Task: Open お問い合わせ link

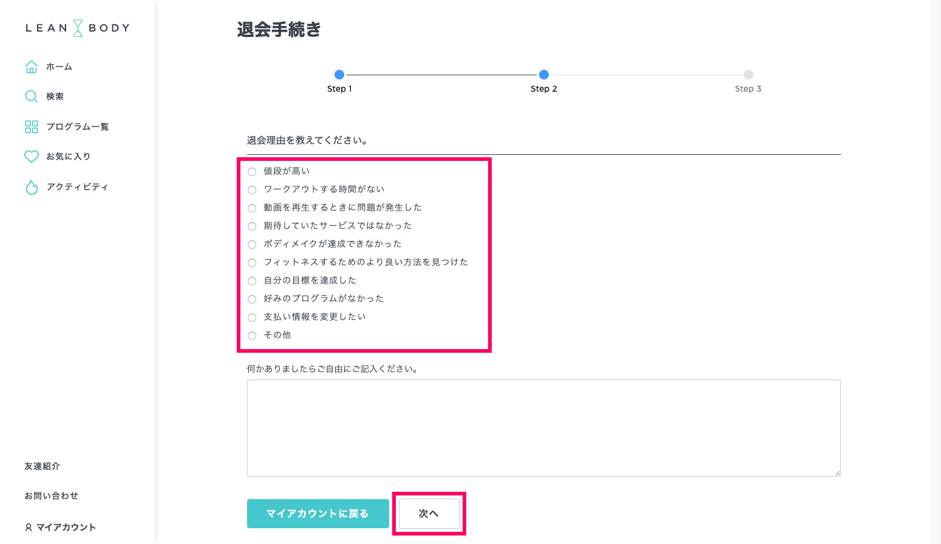Action: coord(52,496)
